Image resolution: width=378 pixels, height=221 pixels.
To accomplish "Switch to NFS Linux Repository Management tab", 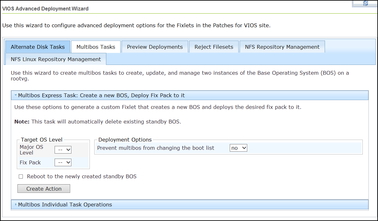I will pyautogui.click(x=56, y=59).
